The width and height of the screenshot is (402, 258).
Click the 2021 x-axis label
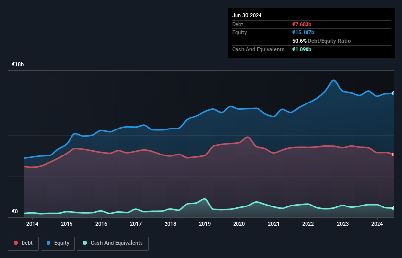(274, 224)
